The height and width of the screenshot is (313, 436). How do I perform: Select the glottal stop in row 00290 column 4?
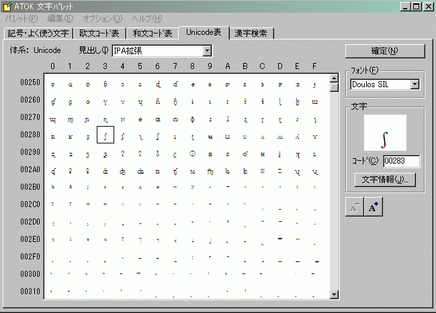[123, 154]
